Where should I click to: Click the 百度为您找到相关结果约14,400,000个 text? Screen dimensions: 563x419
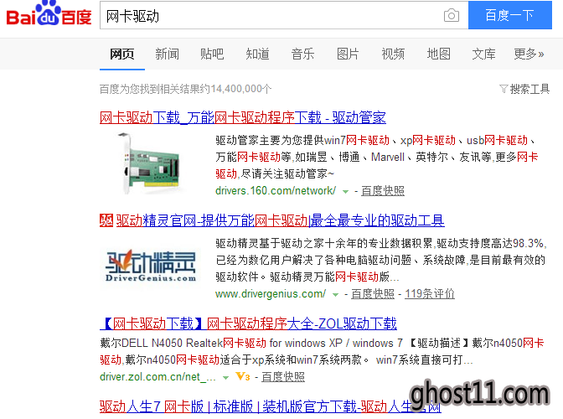[185, 89]
